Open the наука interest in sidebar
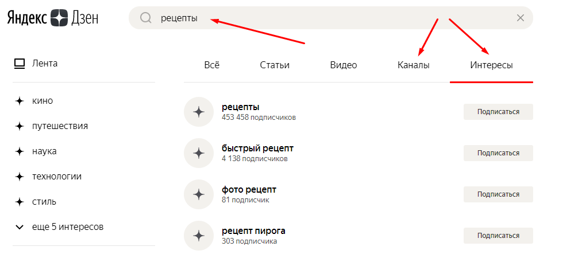Image resolution: width=582 pixels, height=254 pixels. click(44, 151)
